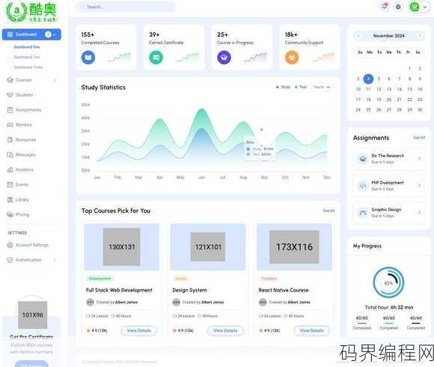Screen dimensions: 434x367
Task: Go to previous month in calendar
Action: [x=358, y=36]
